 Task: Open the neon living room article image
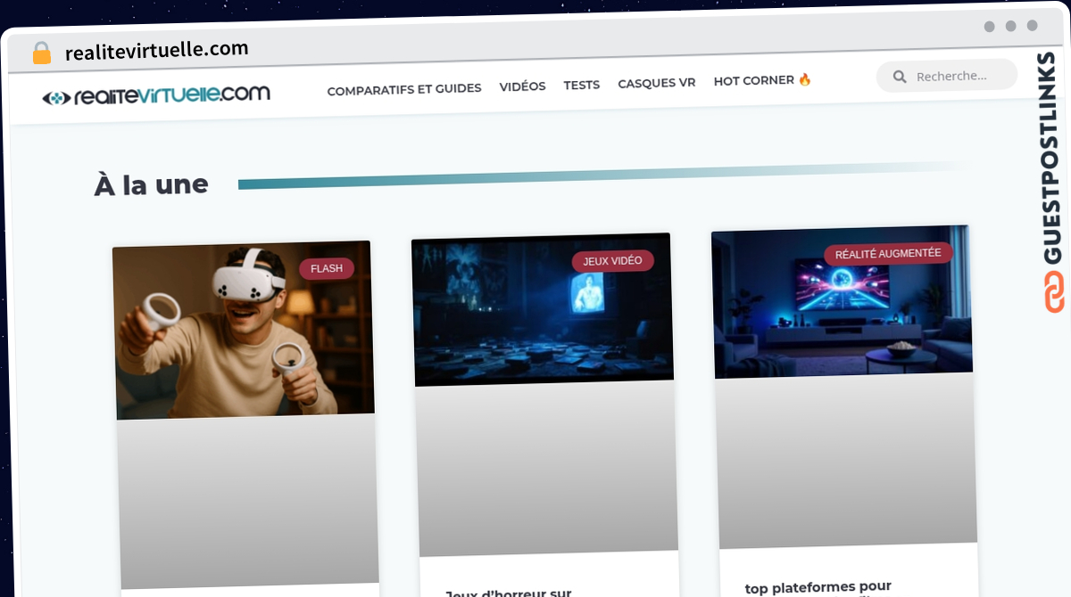tap(842, 301)
